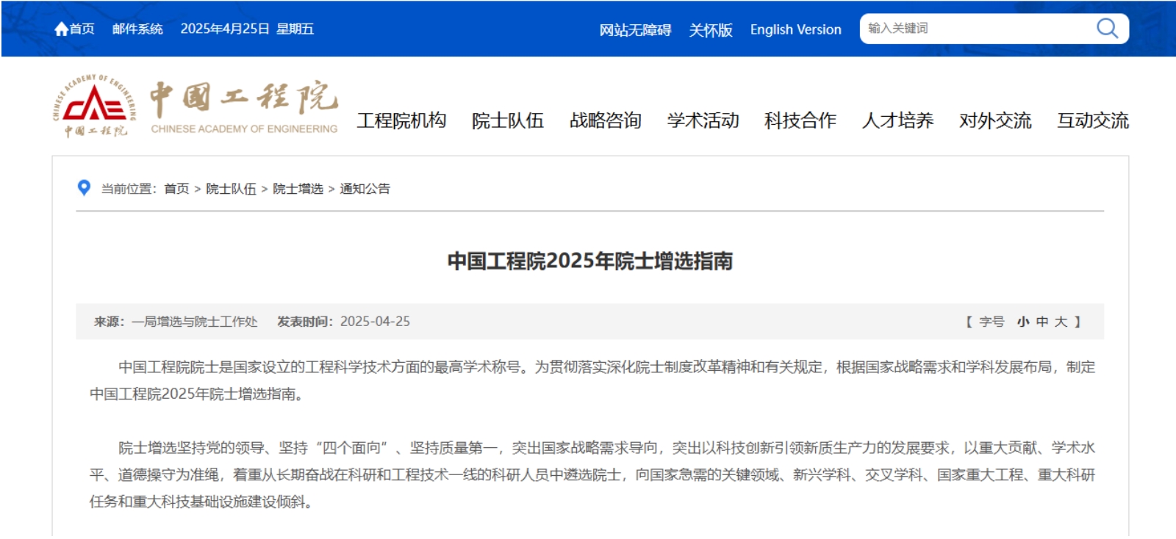Screen dimensions: 1176x539
Task: Open 网站无障碍 accessibility mode
Action: [635, 30]
